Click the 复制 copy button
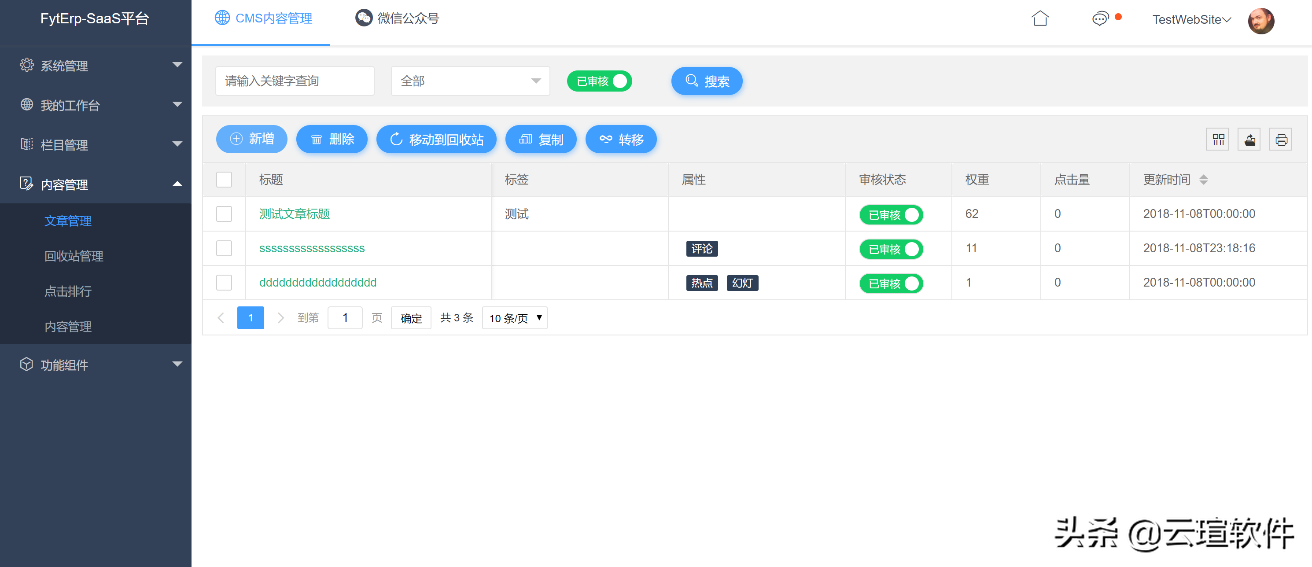The height and width of the screenshot is (567, 1312). tap(541, 139)
